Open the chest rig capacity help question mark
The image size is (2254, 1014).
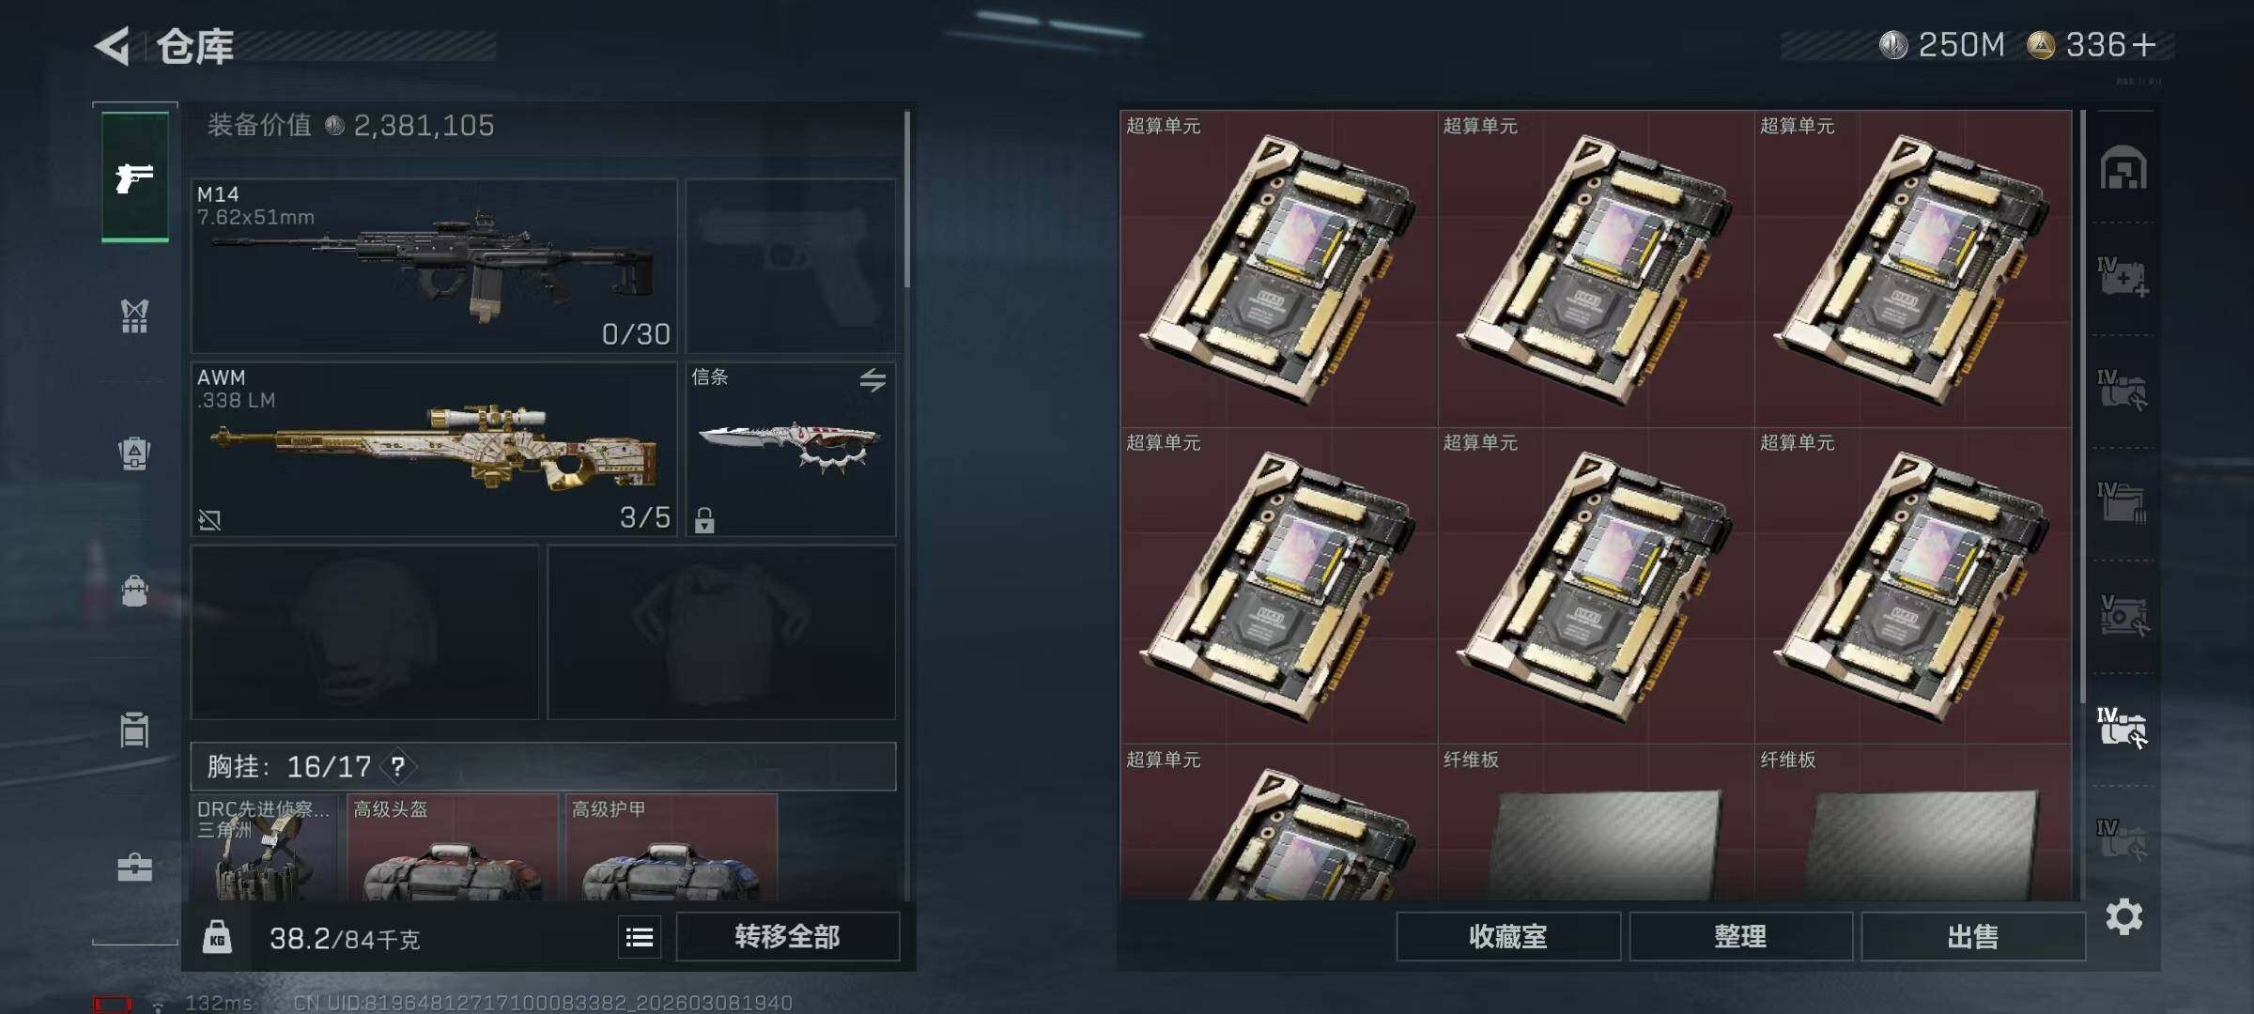[398, 767]
